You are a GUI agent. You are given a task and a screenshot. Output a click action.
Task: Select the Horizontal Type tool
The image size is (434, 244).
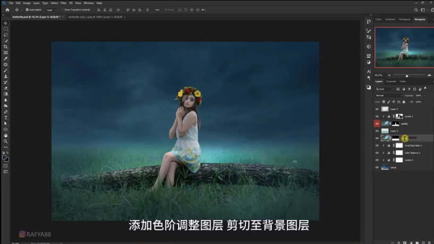(5, 118)
